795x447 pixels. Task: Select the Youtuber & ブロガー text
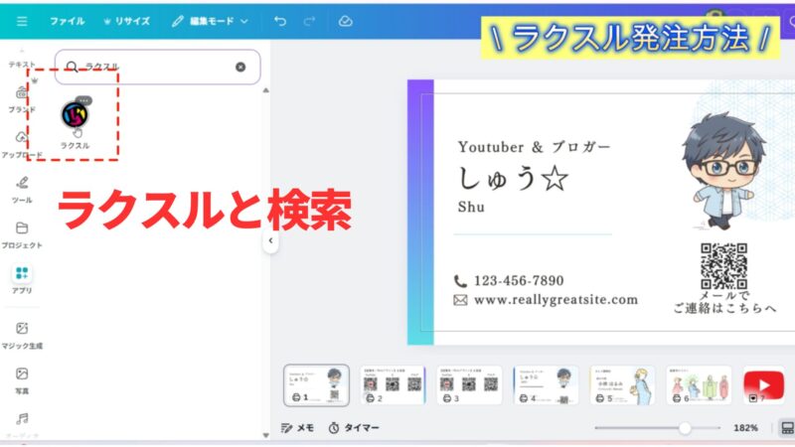(535, 147)
